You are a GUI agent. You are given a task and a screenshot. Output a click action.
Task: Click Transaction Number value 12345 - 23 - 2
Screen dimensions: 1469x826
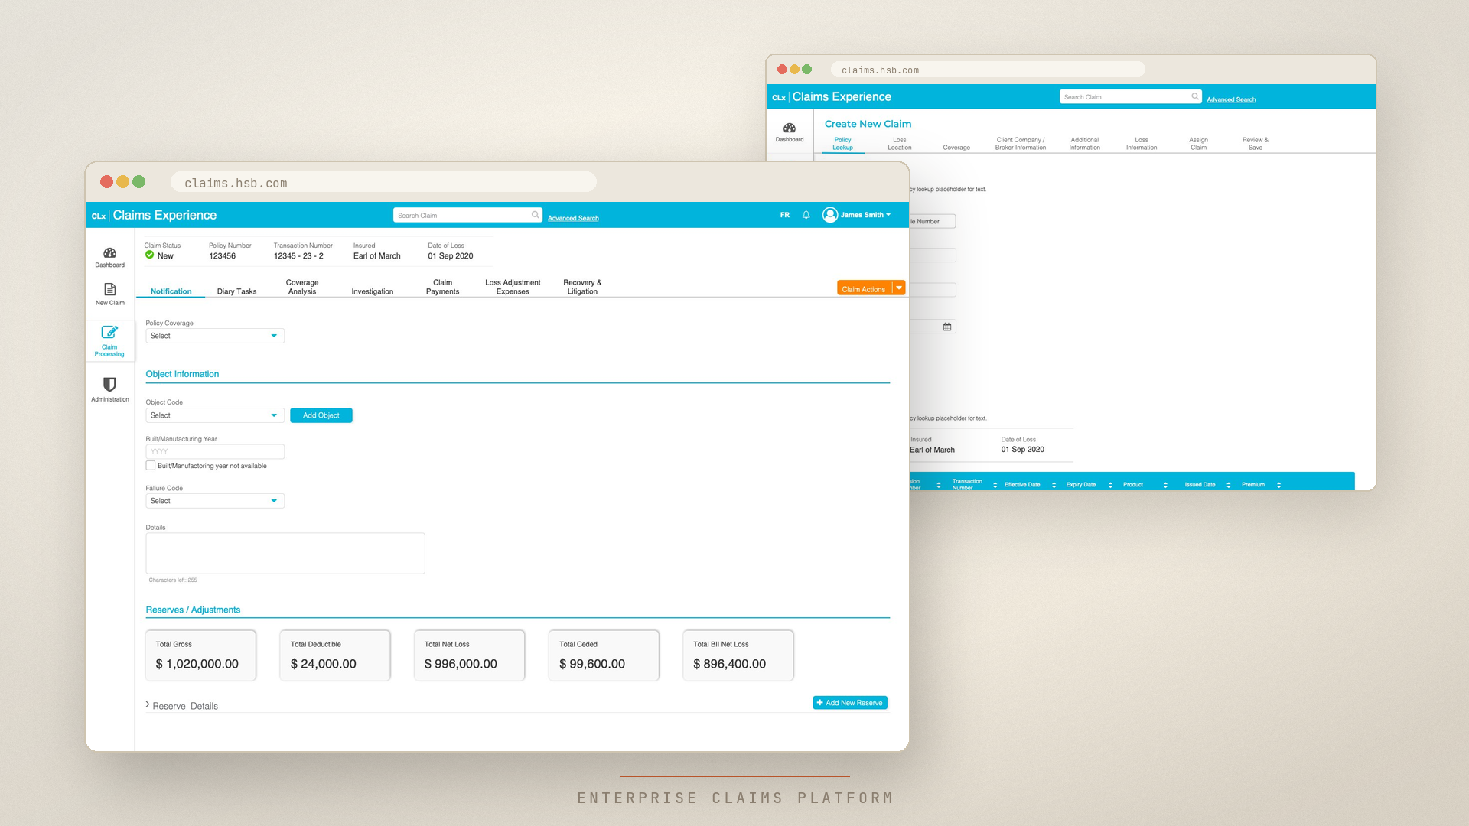(298, 256)
